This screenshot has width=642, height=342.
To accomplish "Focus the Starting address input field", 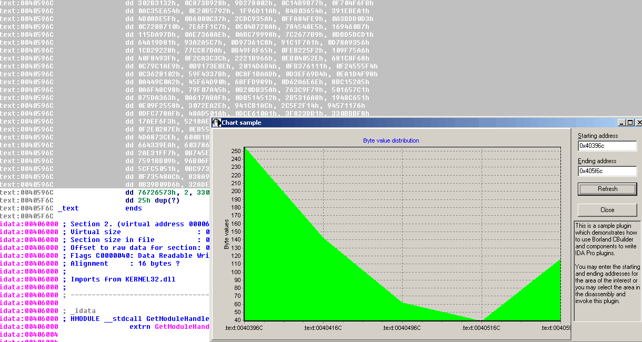I will [x=607, y=146].
